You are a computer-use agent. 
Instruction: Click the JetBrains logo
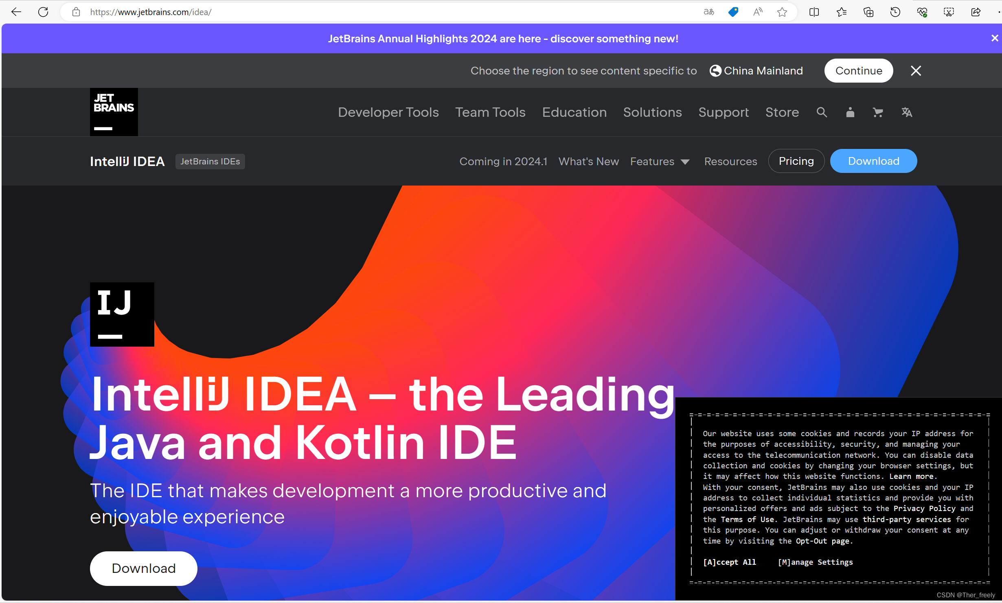click(x=114, y=112)
